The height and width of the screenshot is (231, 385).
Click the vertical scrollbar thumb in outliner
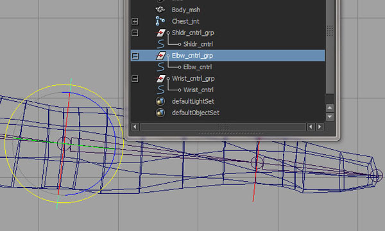330,47
